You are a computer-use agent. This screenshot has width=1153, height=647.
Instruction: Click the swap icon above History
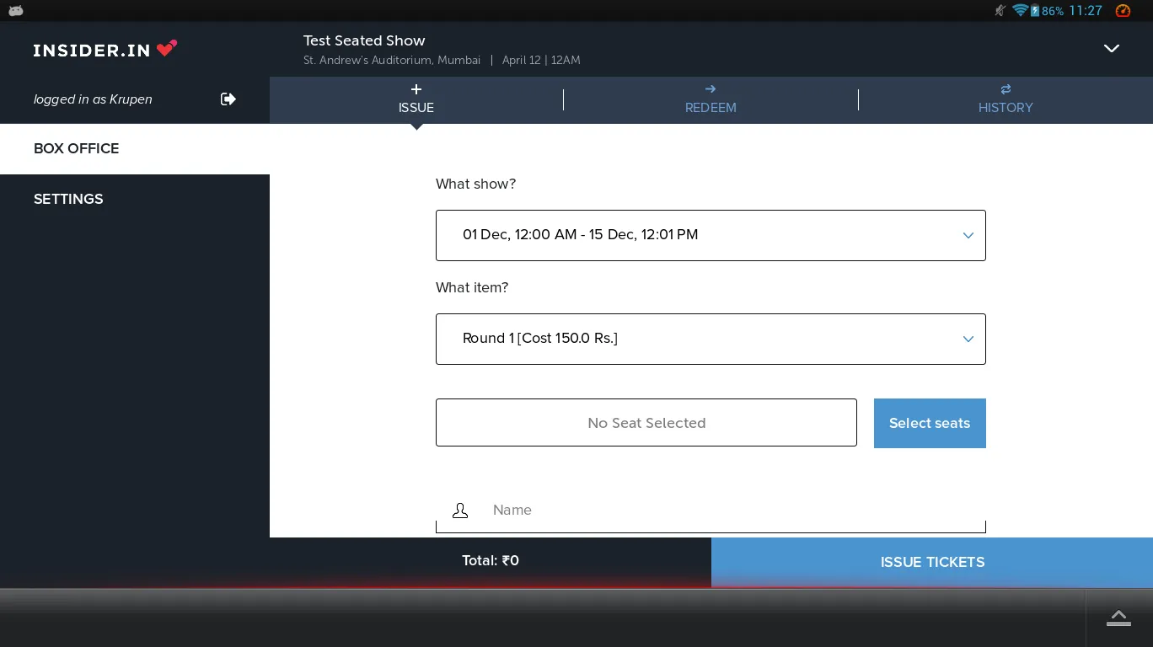coord(1006,89)
